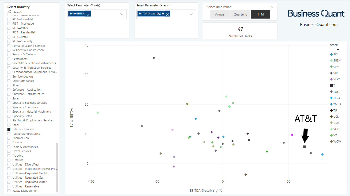The width and height of the screenshot is (350, 196).
Task: Select the TMUS legend marker
Action: (x=331, y=104)
